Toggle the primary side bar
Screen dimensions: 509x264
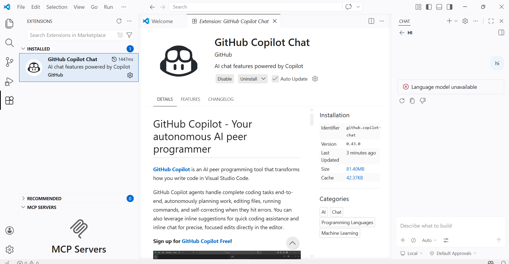(429, 7)
